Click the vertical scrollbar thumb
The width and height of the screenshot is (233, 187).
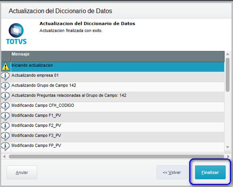point(227,75)
